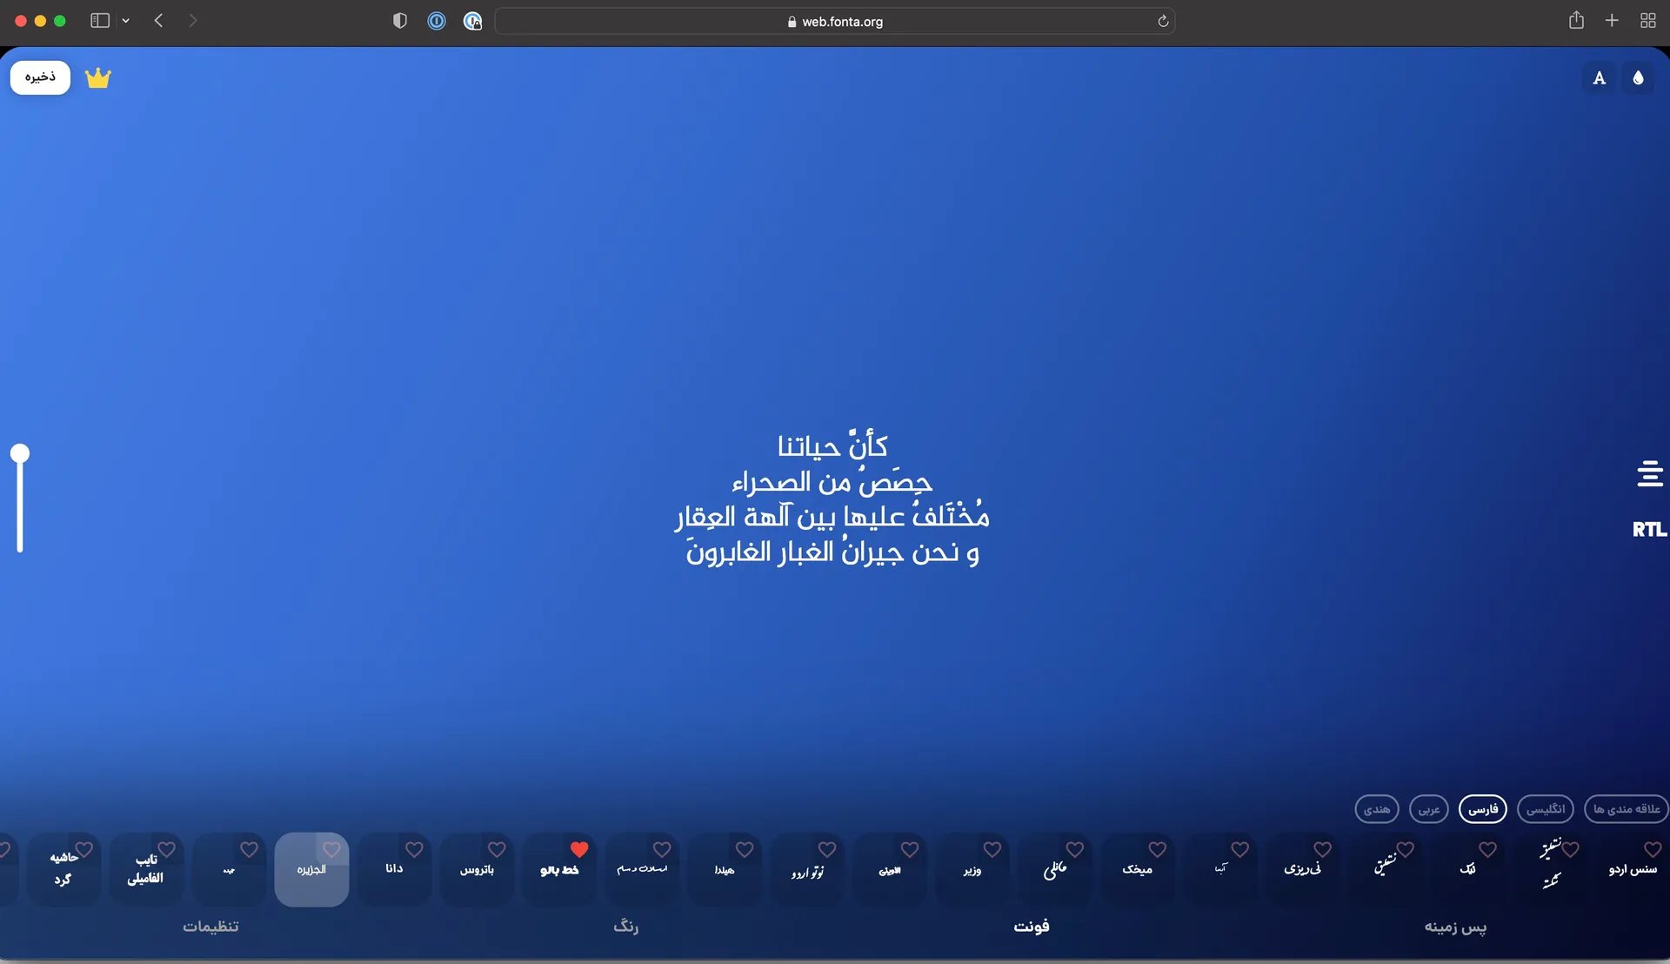Choose the نوتو اردو font card
Viewport: 1670px width, 964px height.
(807, 870)
